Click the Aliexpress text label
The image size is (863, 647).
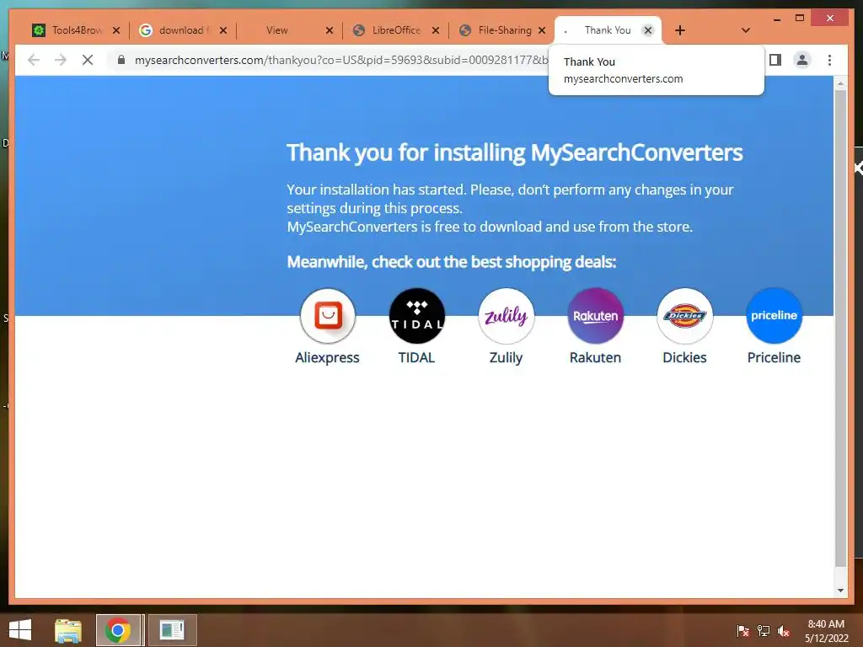(x=328, y=357)
